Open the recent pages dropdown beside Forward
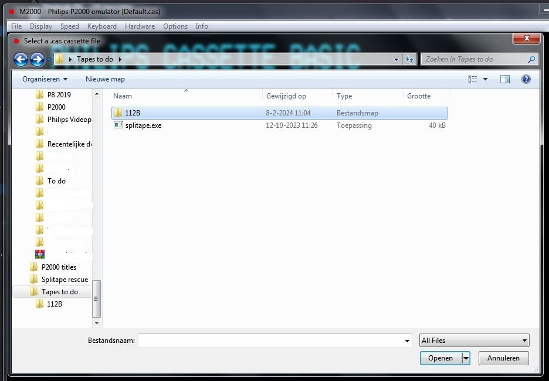 (x=49, y=59)
